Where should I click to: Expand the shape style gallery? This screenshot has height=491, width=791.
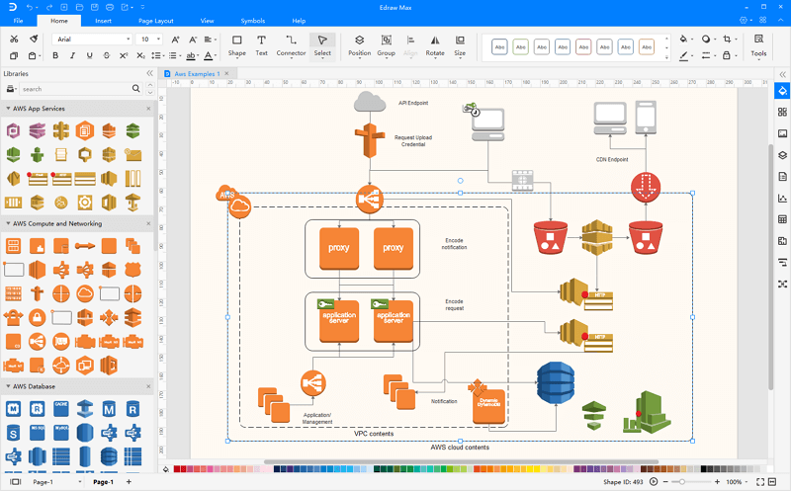(666, 57)
